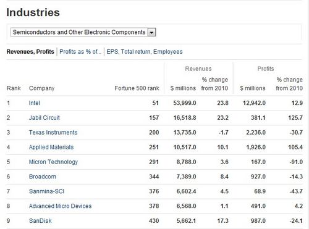The image size is (309, 229).
Task: Click the Company column header
Action: pos(41,88)
